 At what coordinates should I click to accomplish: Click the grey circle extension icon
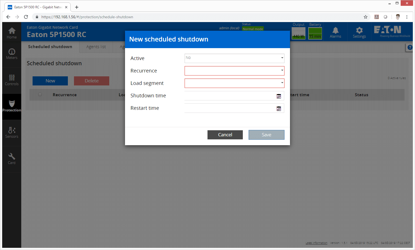pyautogui.click(x=385, y=17)
